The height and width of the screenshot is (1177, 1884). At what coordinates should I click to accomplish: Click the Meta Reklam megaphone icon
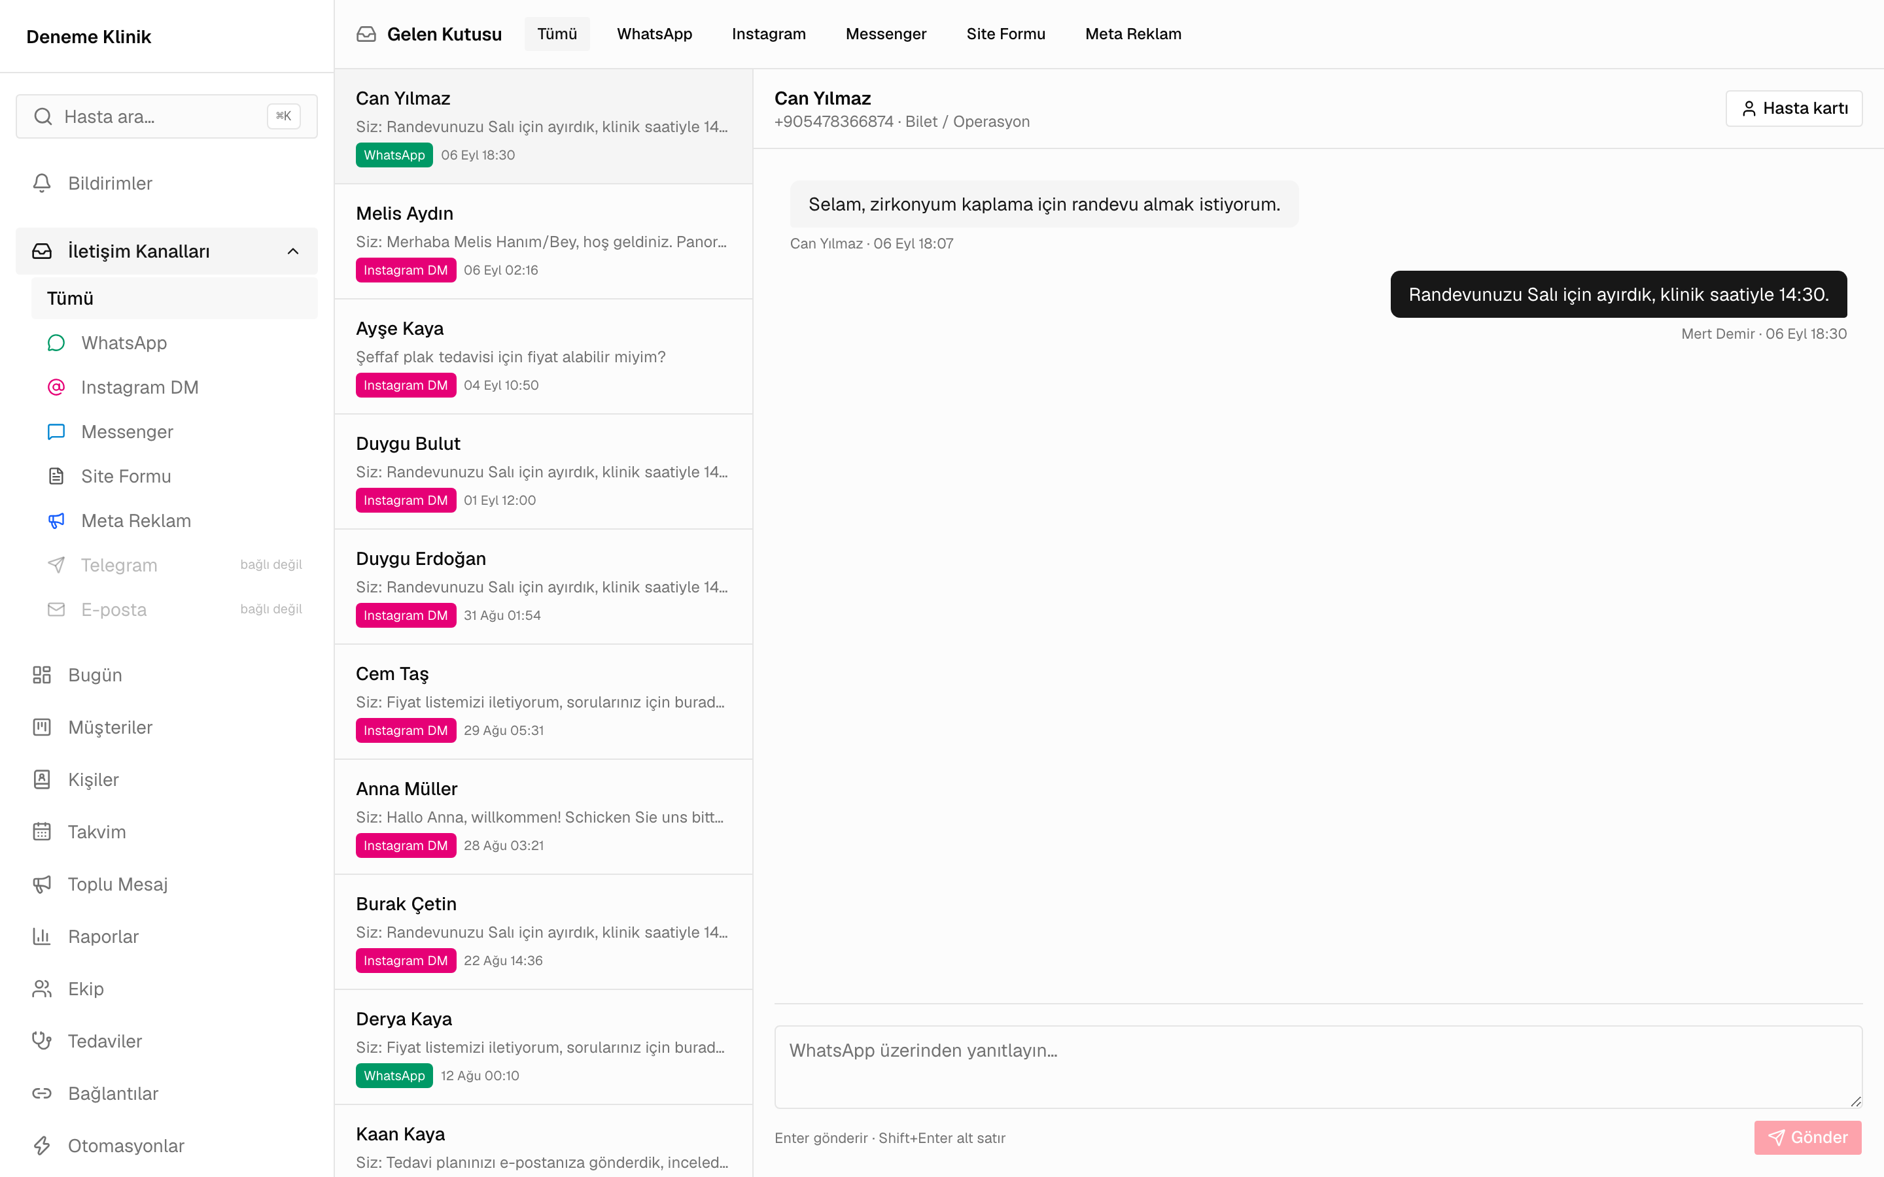(56, 520)
